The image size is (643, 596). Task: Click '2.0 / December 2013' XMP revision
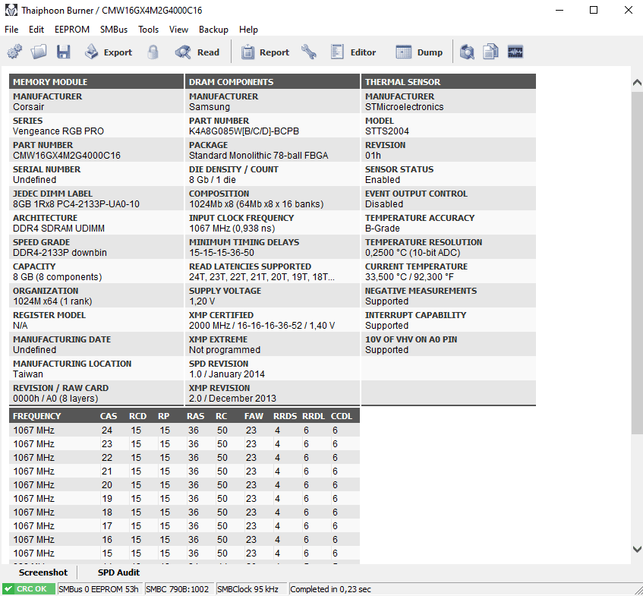pyautogui.click(x=232, y=399)
